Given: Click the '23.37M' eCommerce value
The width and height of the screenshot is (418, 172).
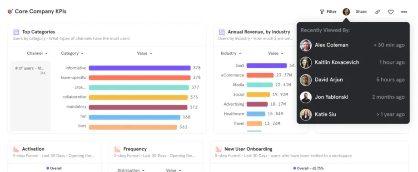Looking at the screenshot, I should pos(284,76).
